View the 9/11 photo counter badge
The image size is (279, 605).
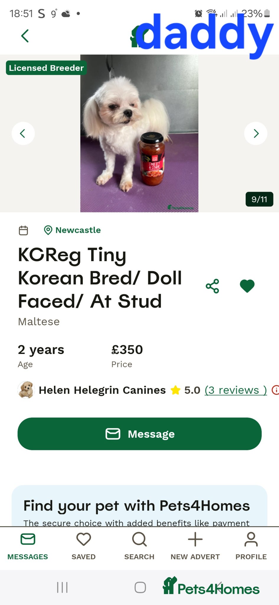[259, 199]
